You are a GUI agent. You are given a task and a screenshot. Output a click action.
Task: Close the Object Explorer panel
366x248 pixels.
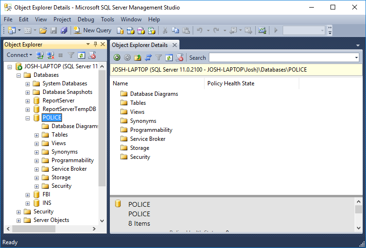point(103,45)
